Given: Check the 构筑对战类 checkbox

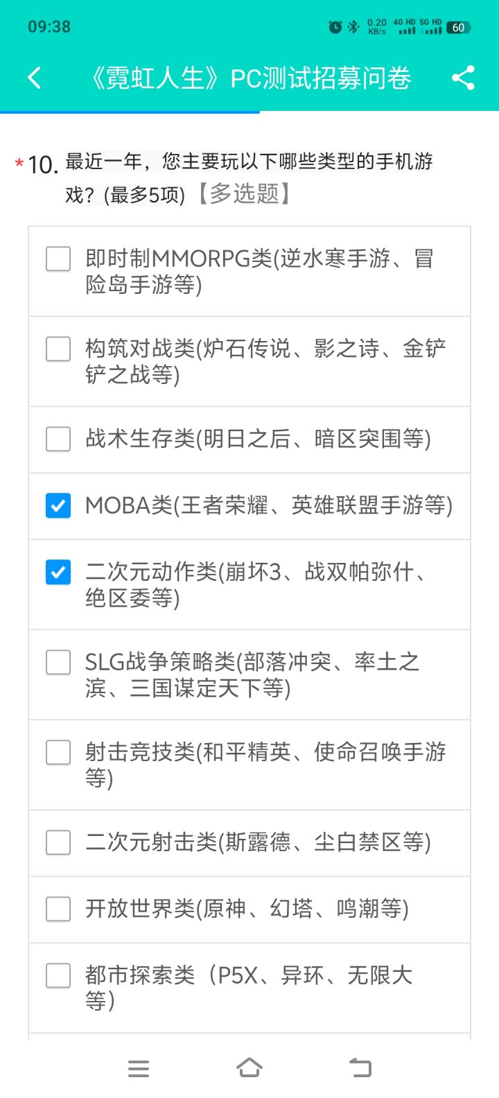Looking at the screenshot, I should click(58, 349).
